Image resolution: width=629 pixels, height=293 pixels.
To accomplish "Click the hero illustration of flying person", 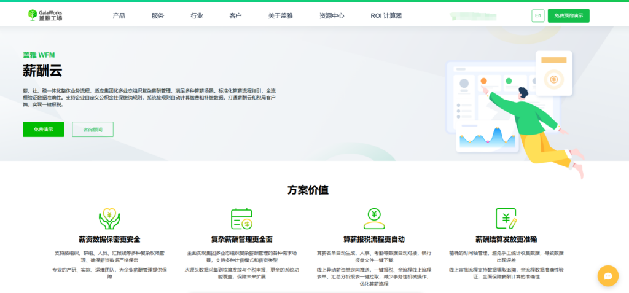I will coord(515,114).
